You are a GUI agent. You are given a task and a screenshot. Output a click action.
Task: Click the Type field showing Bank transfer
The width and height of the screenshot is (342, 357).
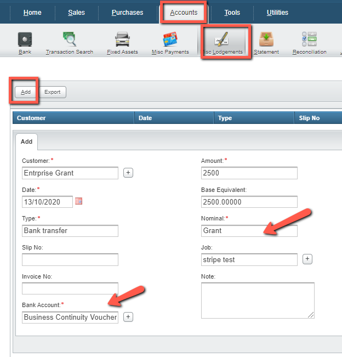click(x=70, y=230)
